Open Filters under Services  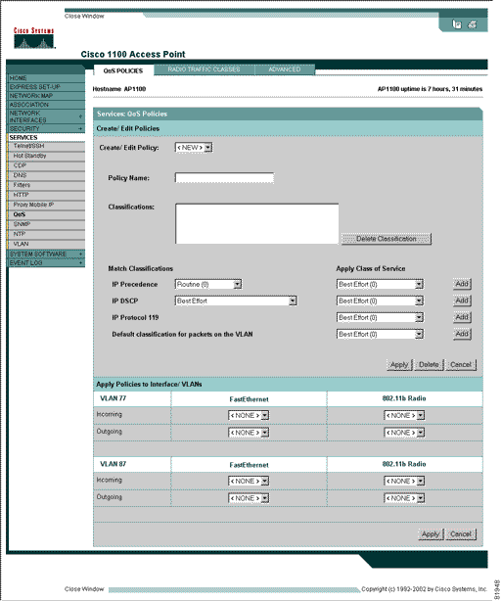[46, 185]
